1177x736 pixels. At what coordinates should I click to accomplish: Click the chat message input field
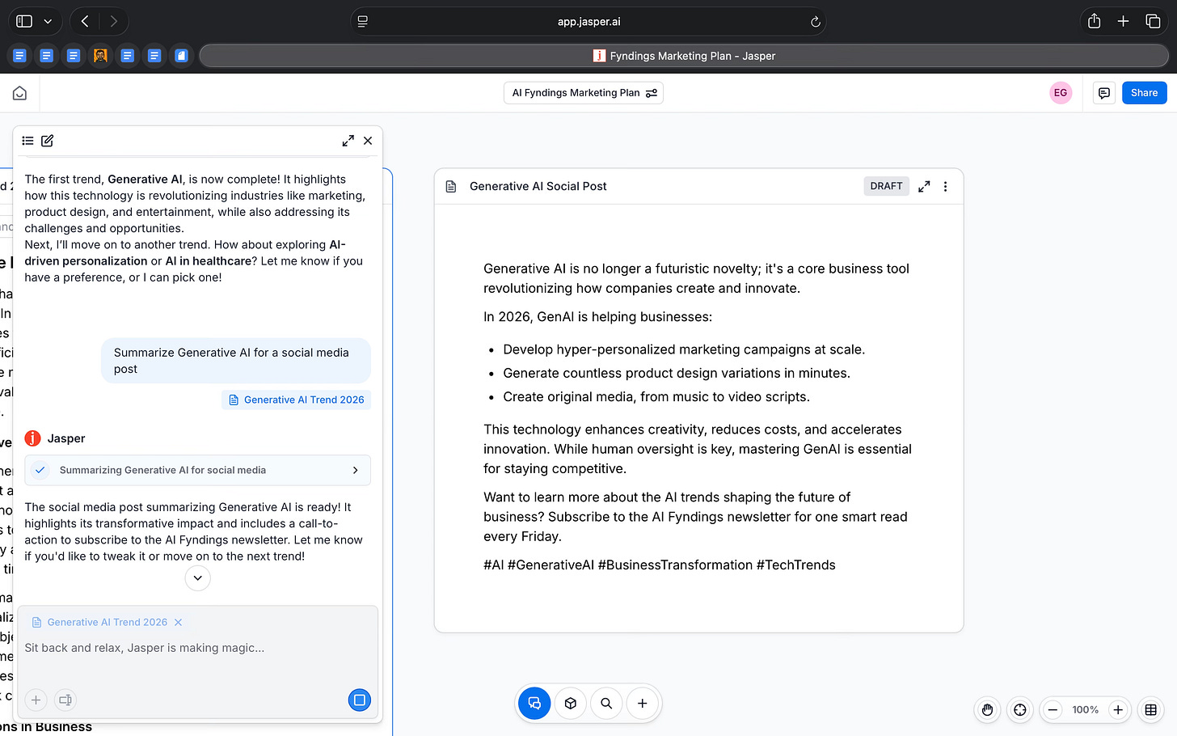pyautogui.click(x=197, y=648)
